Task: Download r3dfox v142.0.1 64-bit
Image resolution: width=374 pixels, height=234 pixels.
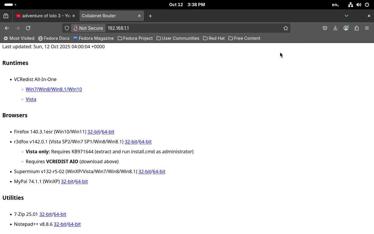Action: click(145, 142)
